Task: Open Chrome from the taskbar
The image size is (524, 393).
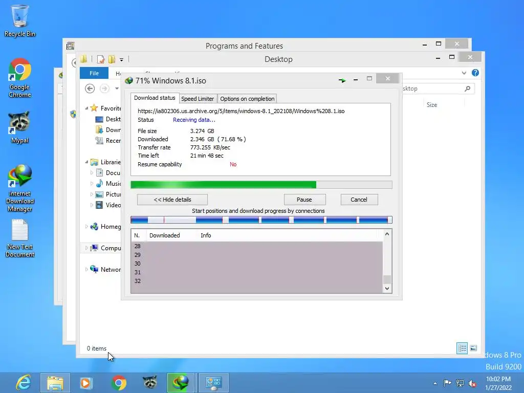Action: click(x=119, y=383)
